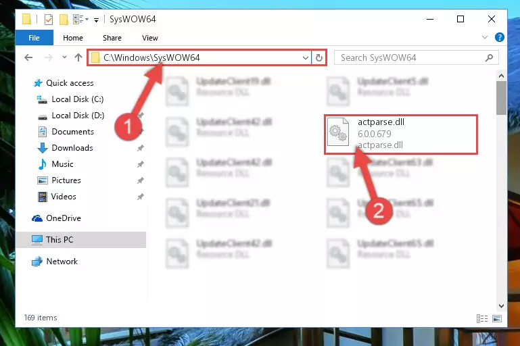Click the address bar path C:\Windows\SysWOW64

tap(151, 57)
